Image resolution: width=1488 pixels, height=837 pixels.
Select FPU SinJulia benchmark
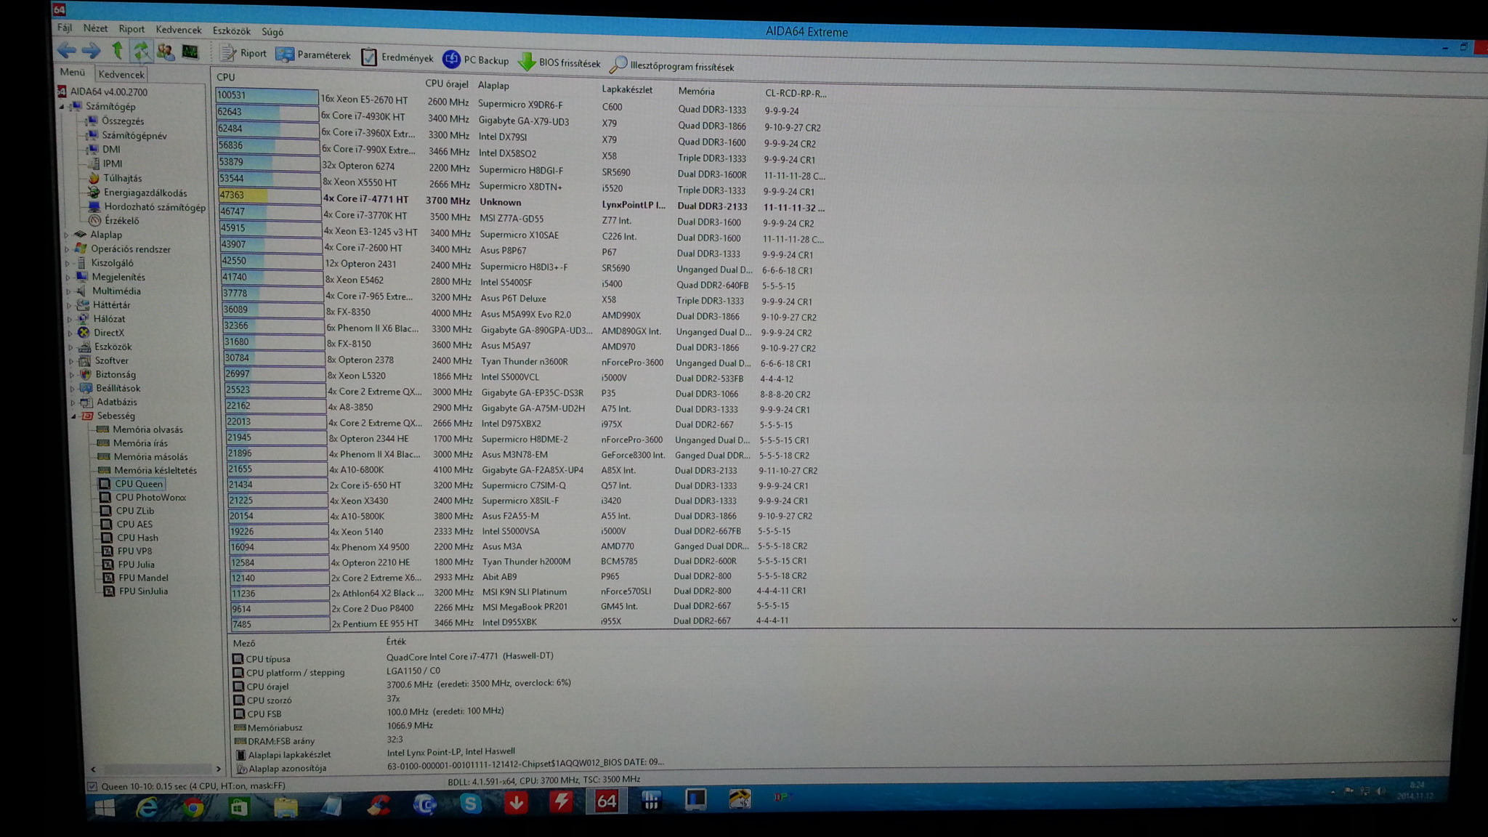[143, 591]
